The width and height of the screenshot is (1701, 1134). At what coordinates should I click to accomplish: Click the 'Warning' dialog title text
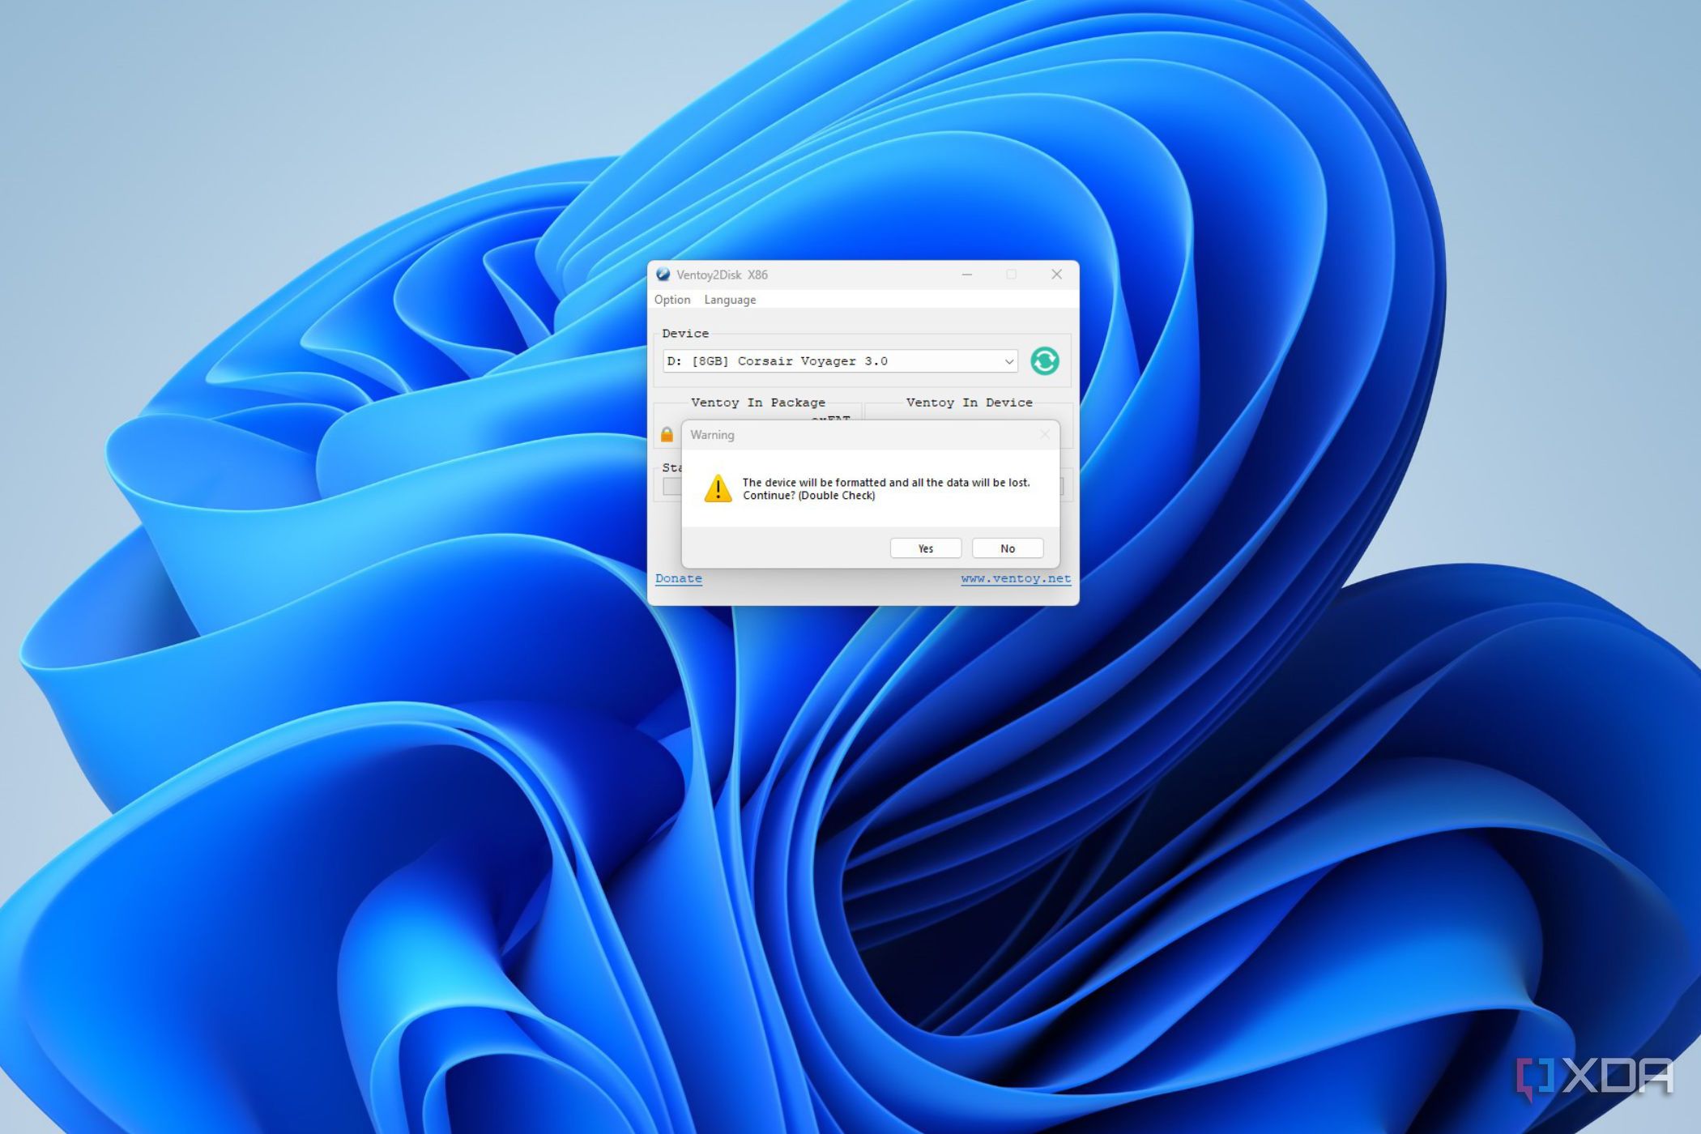(712, 435)
